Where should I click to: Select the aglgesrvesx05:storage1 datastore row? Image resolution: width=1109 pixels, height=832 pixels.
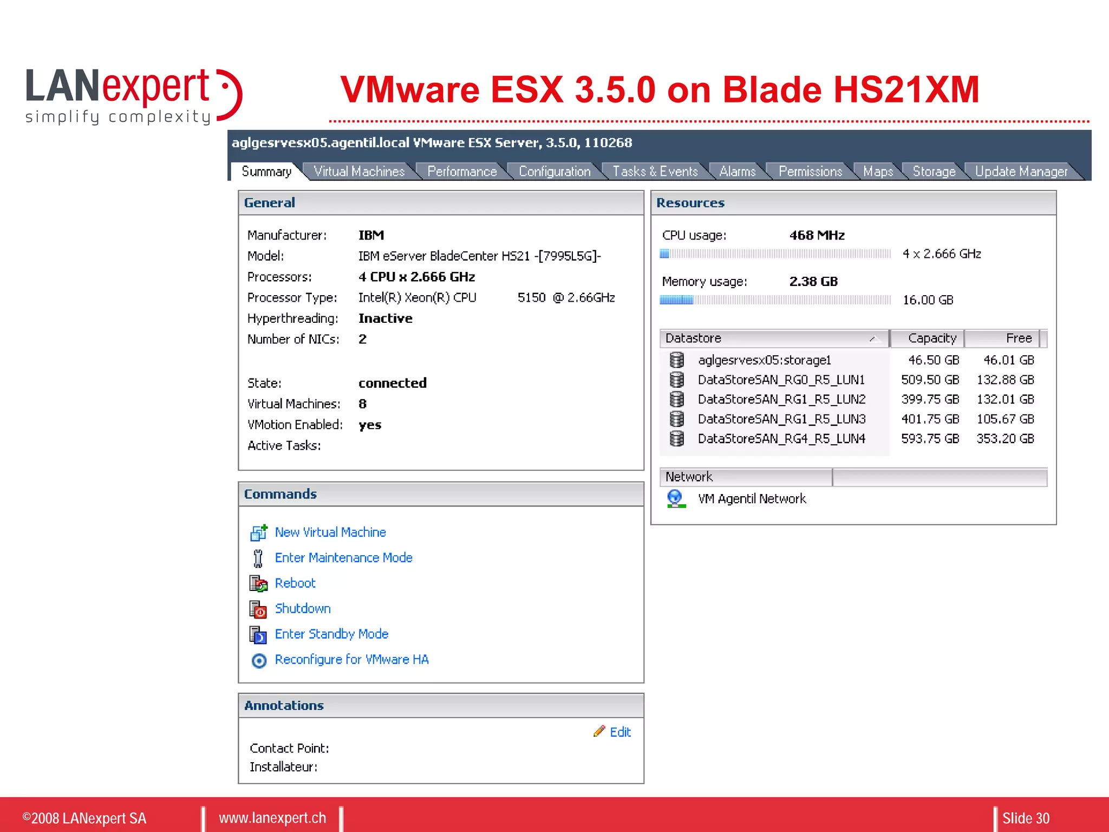[853, 360]
